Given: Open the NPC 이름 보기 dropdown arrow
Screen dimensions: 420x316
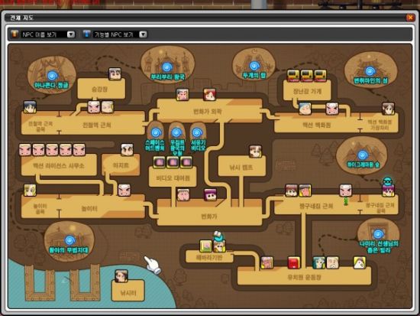Looking at the screenshot, I should (71, 34).
